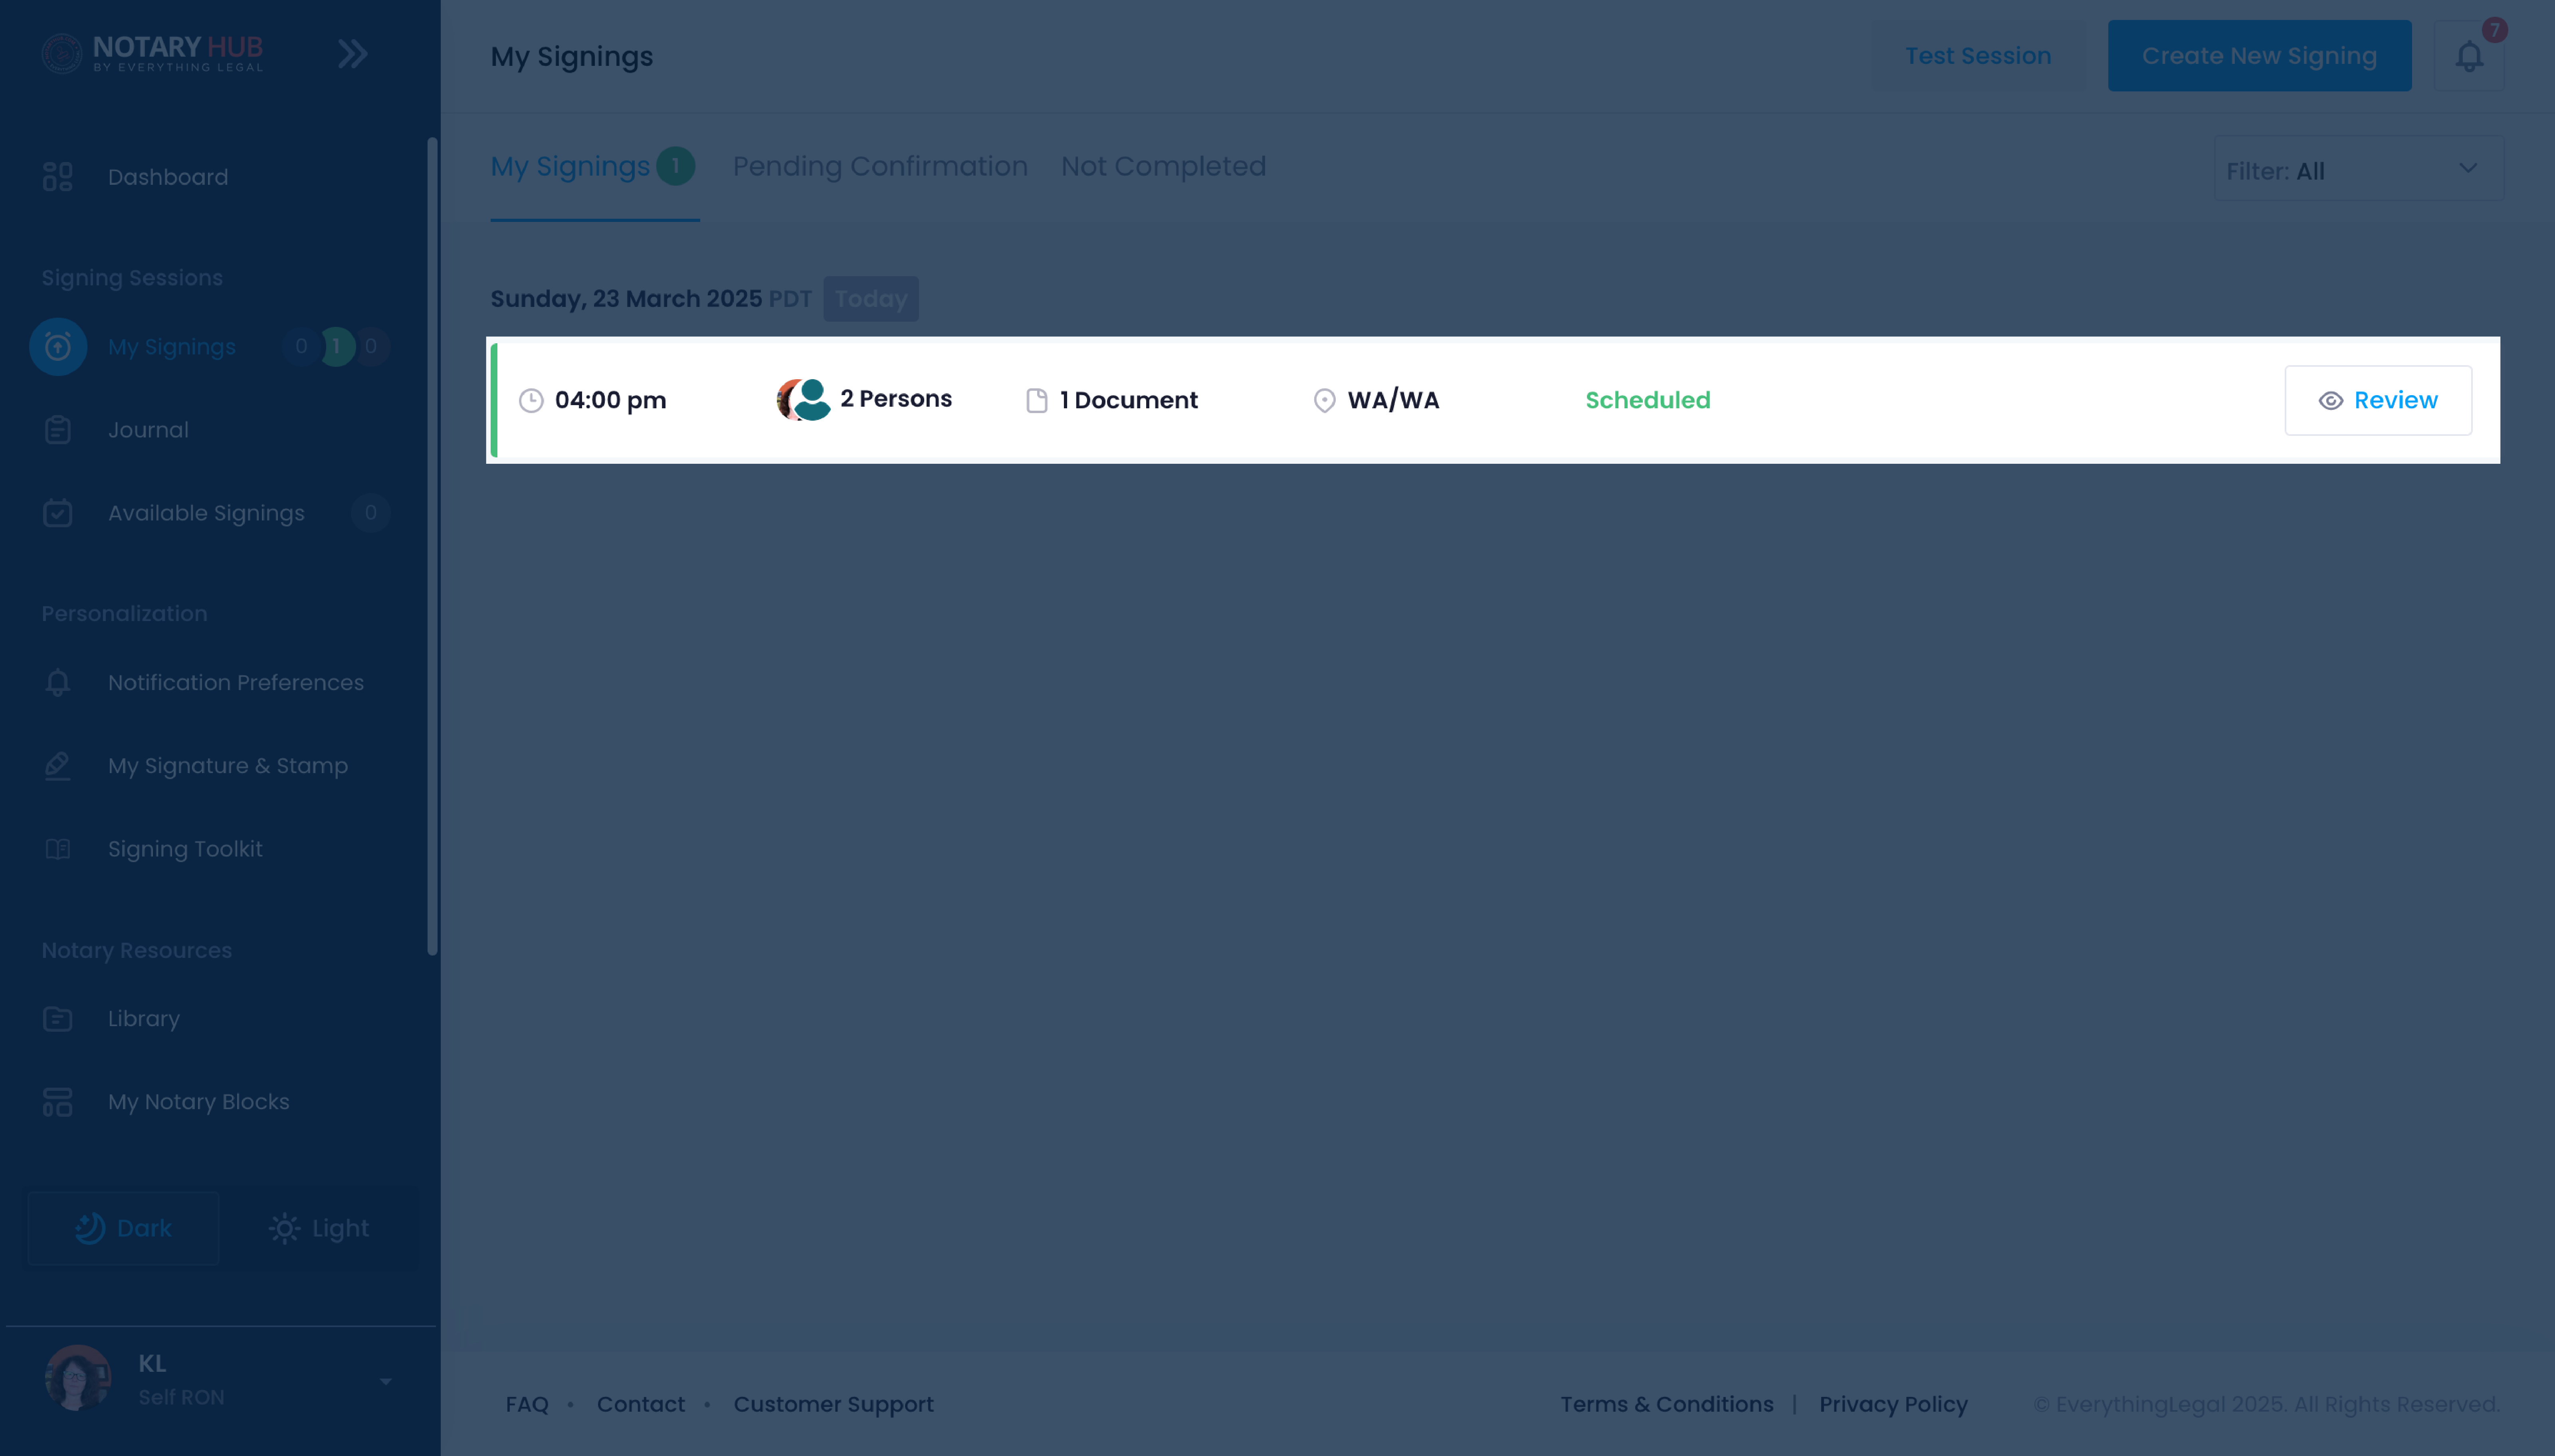Switch to Dark theme

click(124, 1228)
